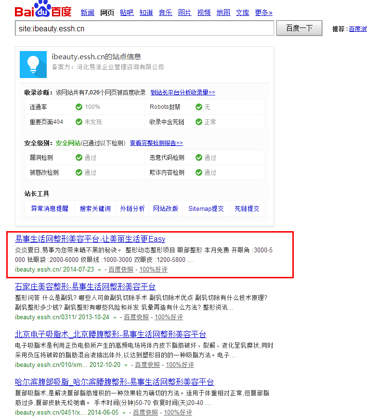The width and height of the screenshot is (367, 417).
Task: Open the 视频 tab
Action: point(204,13)
